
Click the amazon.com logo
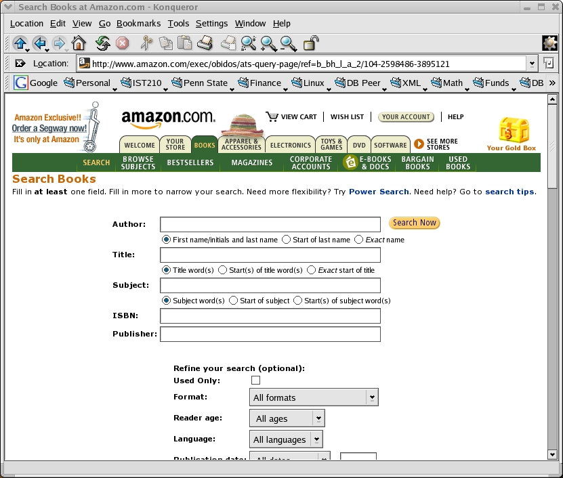[169, 118]
